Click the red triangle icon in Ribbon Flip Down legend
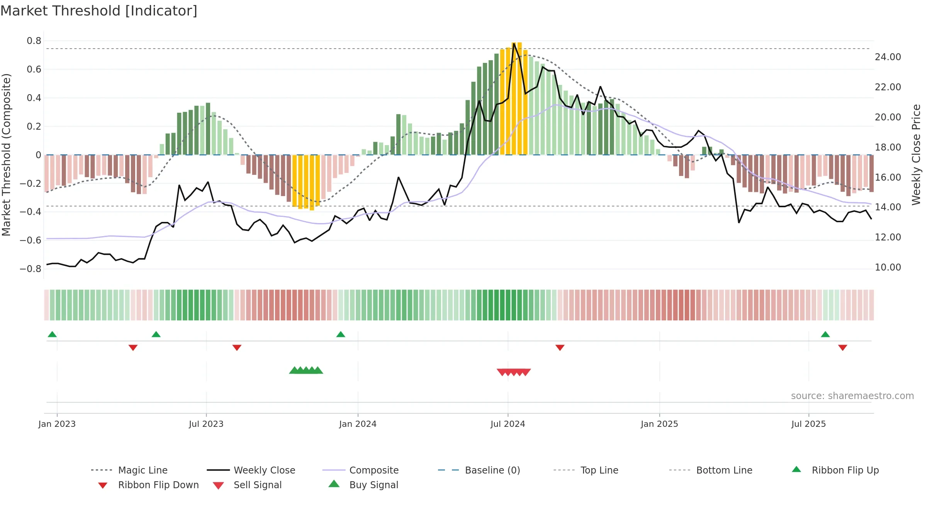This screenshot has width=927, height=521. click(x=103, y=485)
